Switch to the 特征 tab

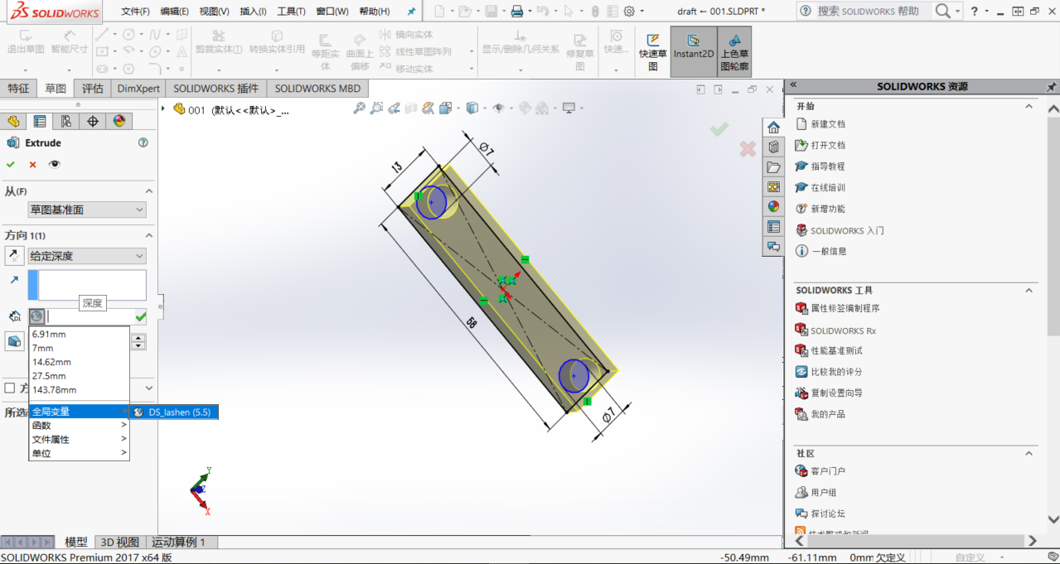tap(18, 88)
